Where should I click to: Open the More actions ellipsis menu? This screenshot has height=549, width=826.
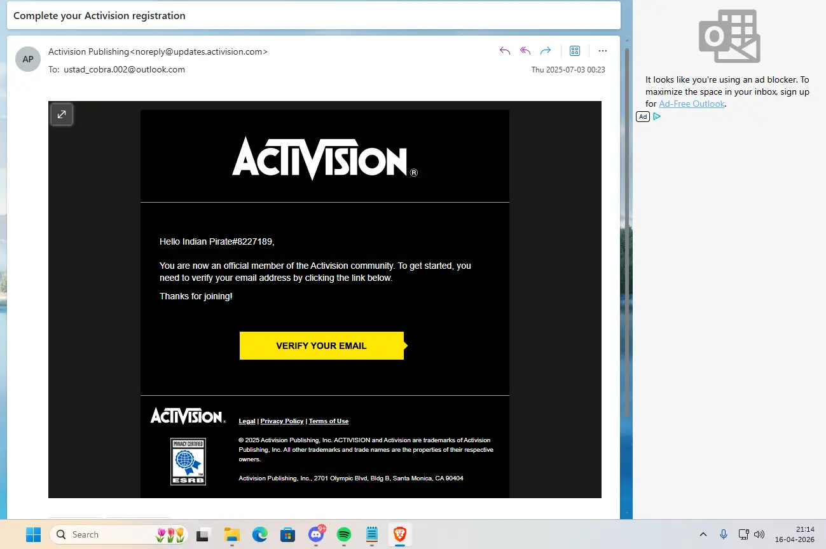click(x=603, y=51)
